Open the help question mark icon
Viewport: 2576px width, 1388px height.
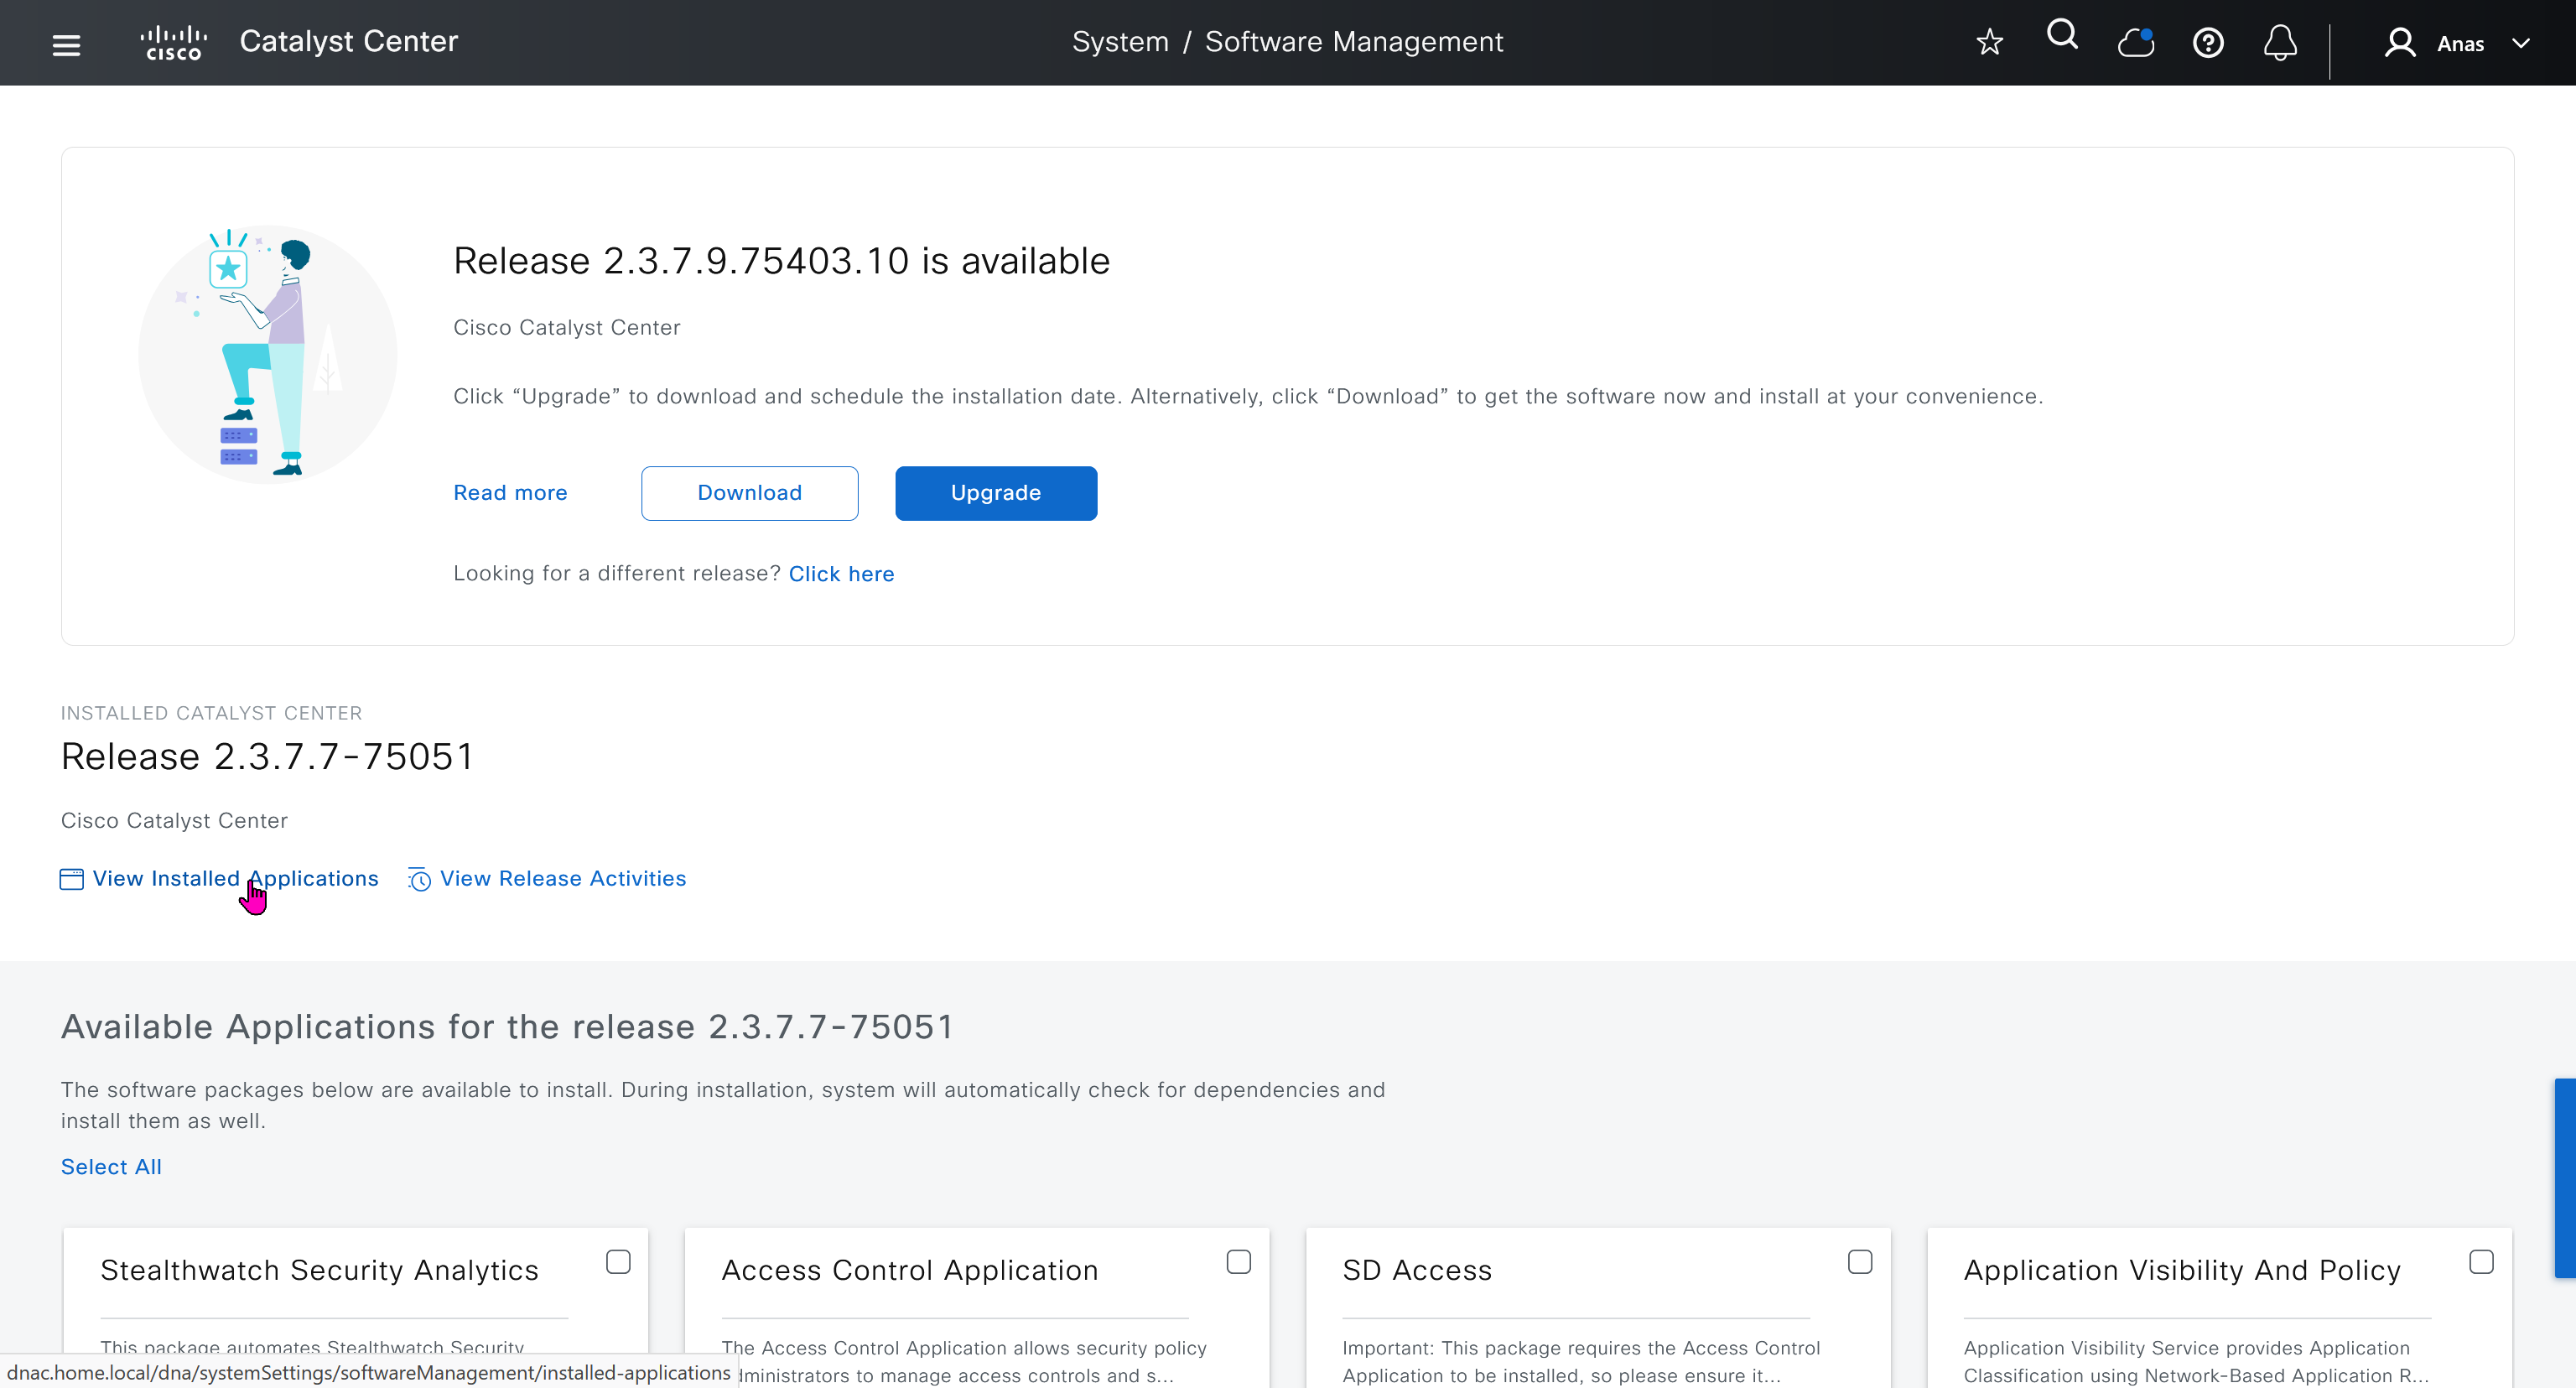[x=2207, y=43]
